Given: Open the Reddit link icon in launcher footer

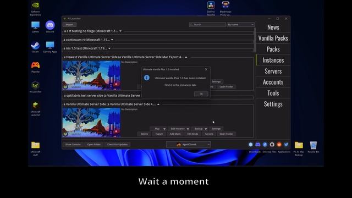Looking at the screenshot, I should 279,145.
